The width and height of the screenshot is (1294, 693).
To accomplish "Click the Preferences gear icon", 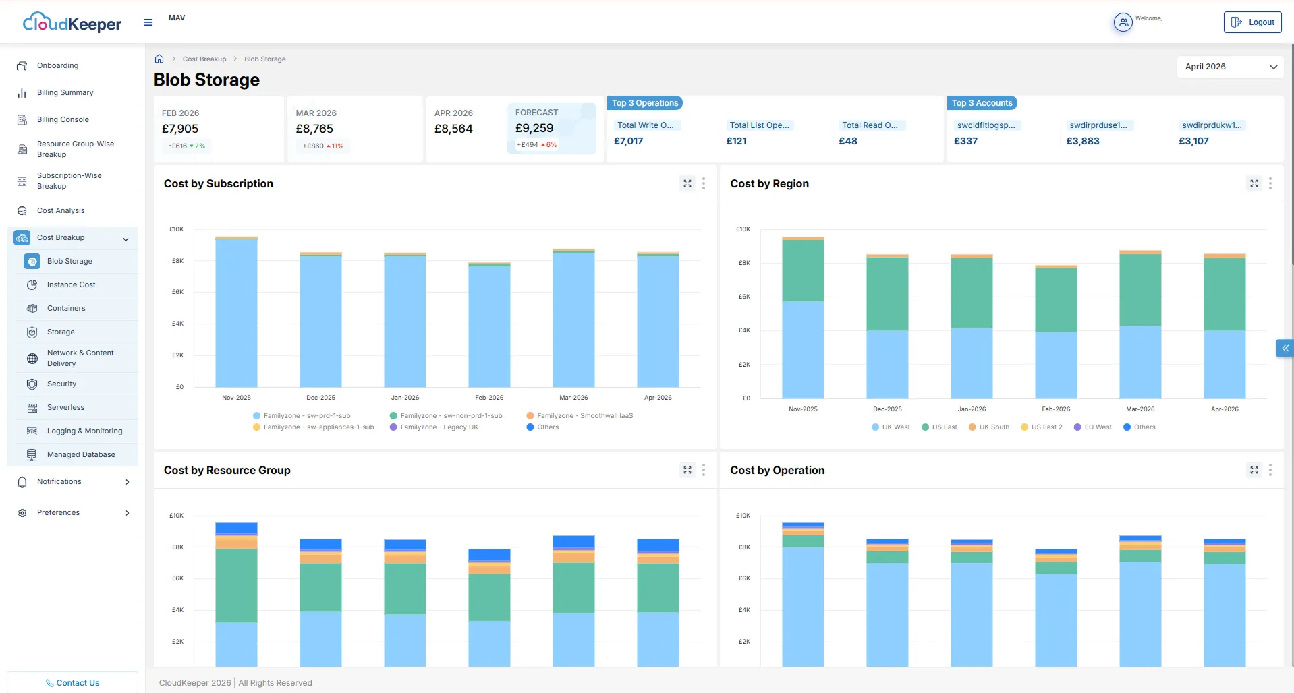I will click(22, 513).
